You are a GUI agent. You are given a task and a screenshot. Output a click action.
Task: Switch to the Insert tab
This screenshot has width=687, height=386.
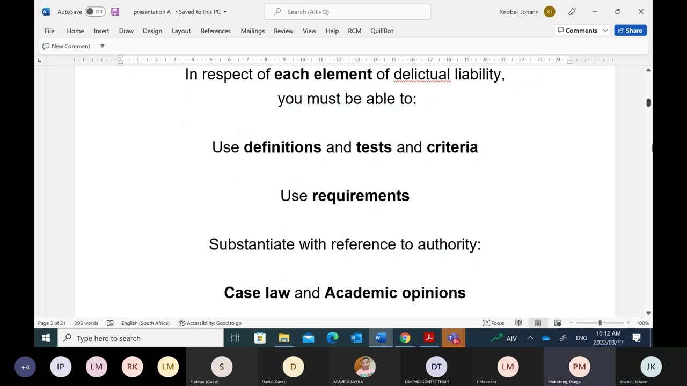pos(101,31)
